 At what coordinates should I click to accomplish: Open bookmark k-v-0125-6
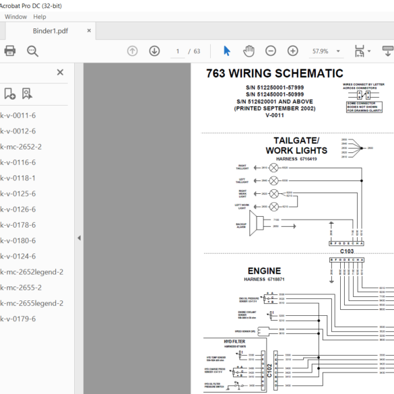(18, 193)
